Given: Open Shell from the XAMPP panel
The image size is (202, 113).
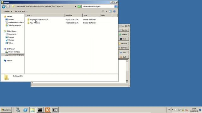Looking at the screenshot, I should [124, 39].
